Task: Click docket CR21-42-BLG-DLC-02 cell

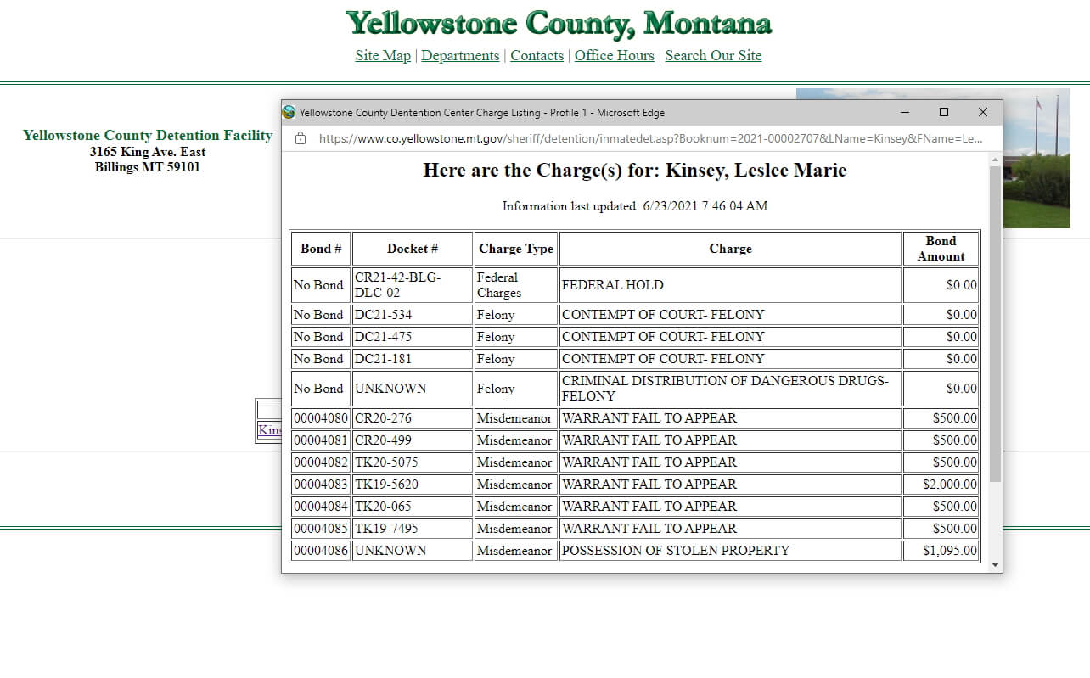Action: [x=413, y=285]
